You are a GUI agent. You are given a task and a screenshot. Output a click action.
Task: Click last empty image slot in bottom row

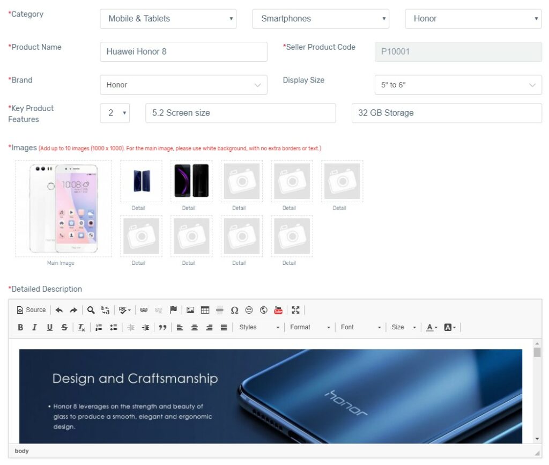tap(292, 236)
